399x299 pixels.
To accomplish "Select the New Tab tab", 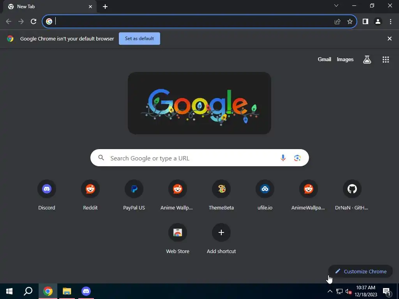I will point(49,7).
